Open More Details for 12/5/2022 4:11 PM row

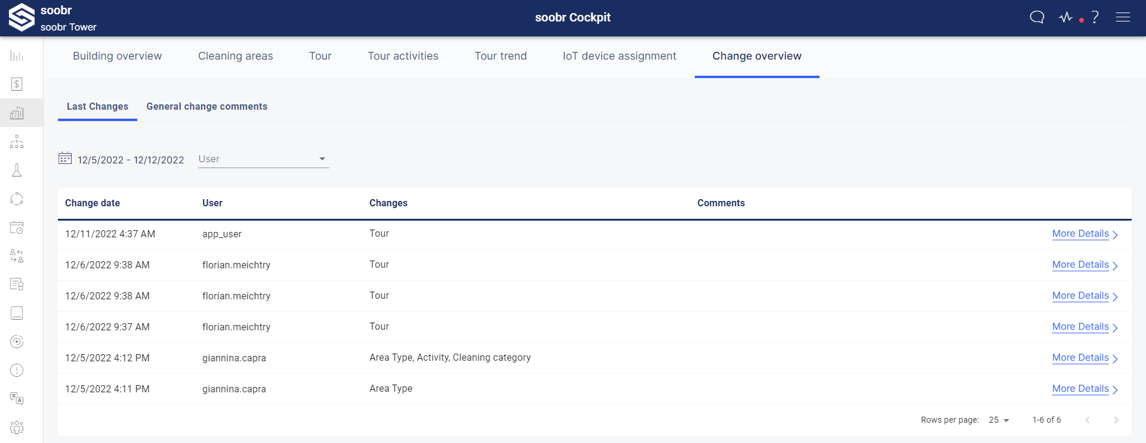[x=1085, y=389]
